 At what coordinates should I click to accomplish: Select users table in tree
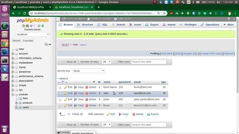pos(26,108)
